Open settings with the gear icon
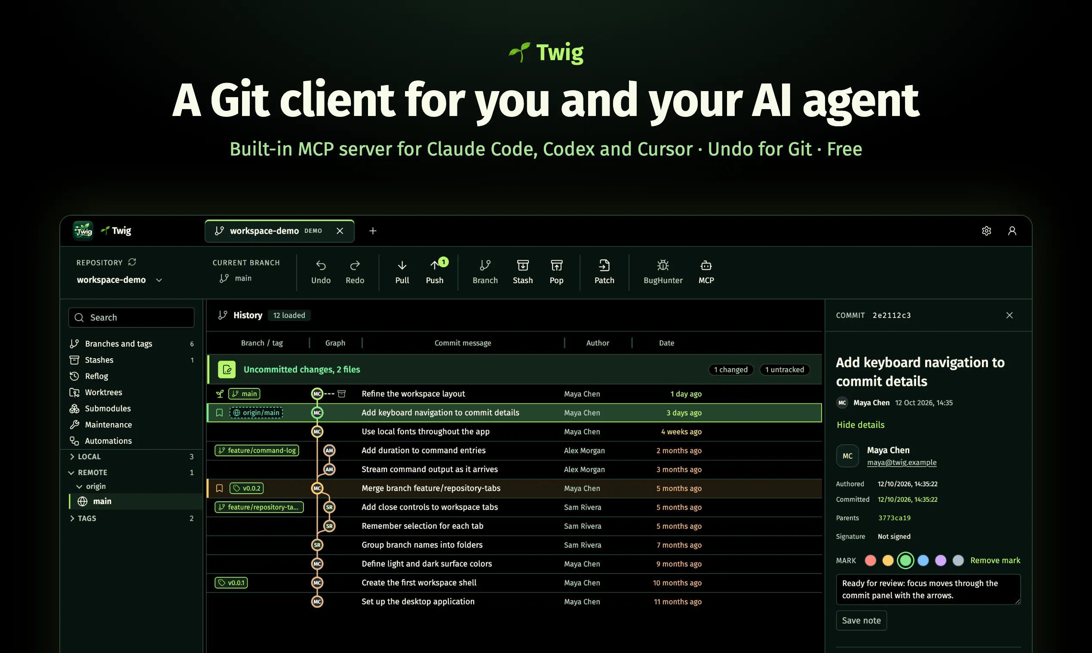 (x=986, y=231)
